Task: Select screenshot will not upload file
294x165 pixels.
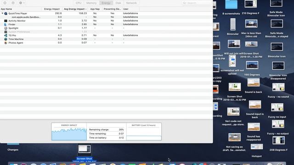Action: 232,61
